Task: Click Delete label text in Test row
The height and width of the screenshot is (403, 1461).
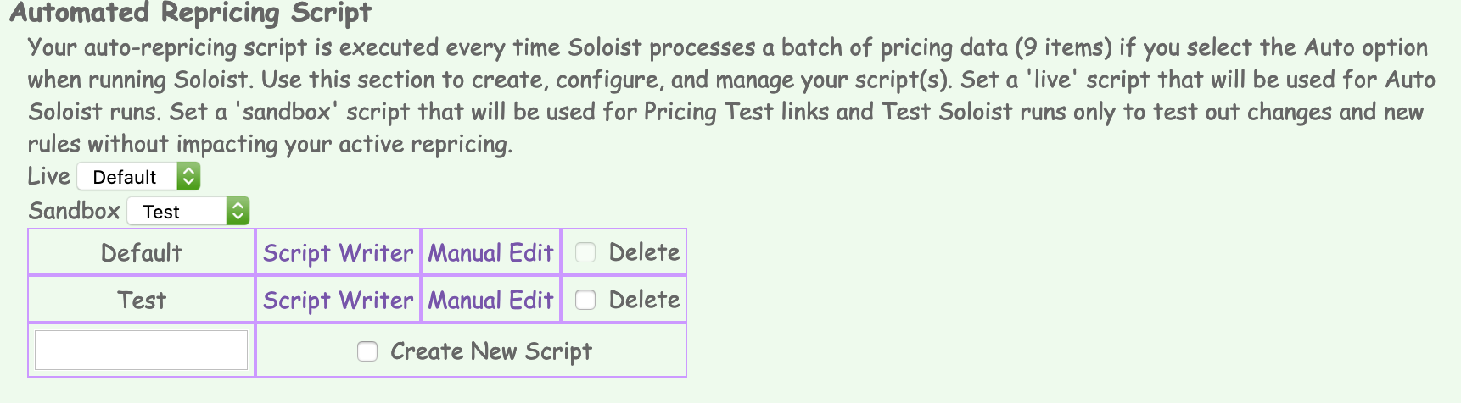Action: pos(644,300)
